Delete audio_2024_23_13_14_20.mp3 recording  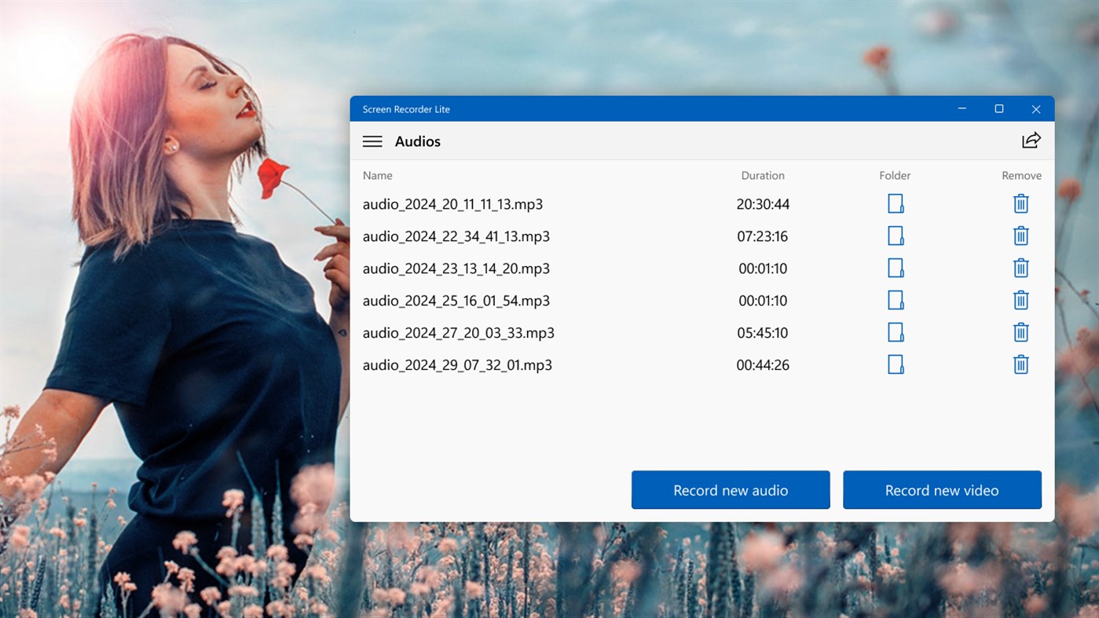(x=1020, y=268)
